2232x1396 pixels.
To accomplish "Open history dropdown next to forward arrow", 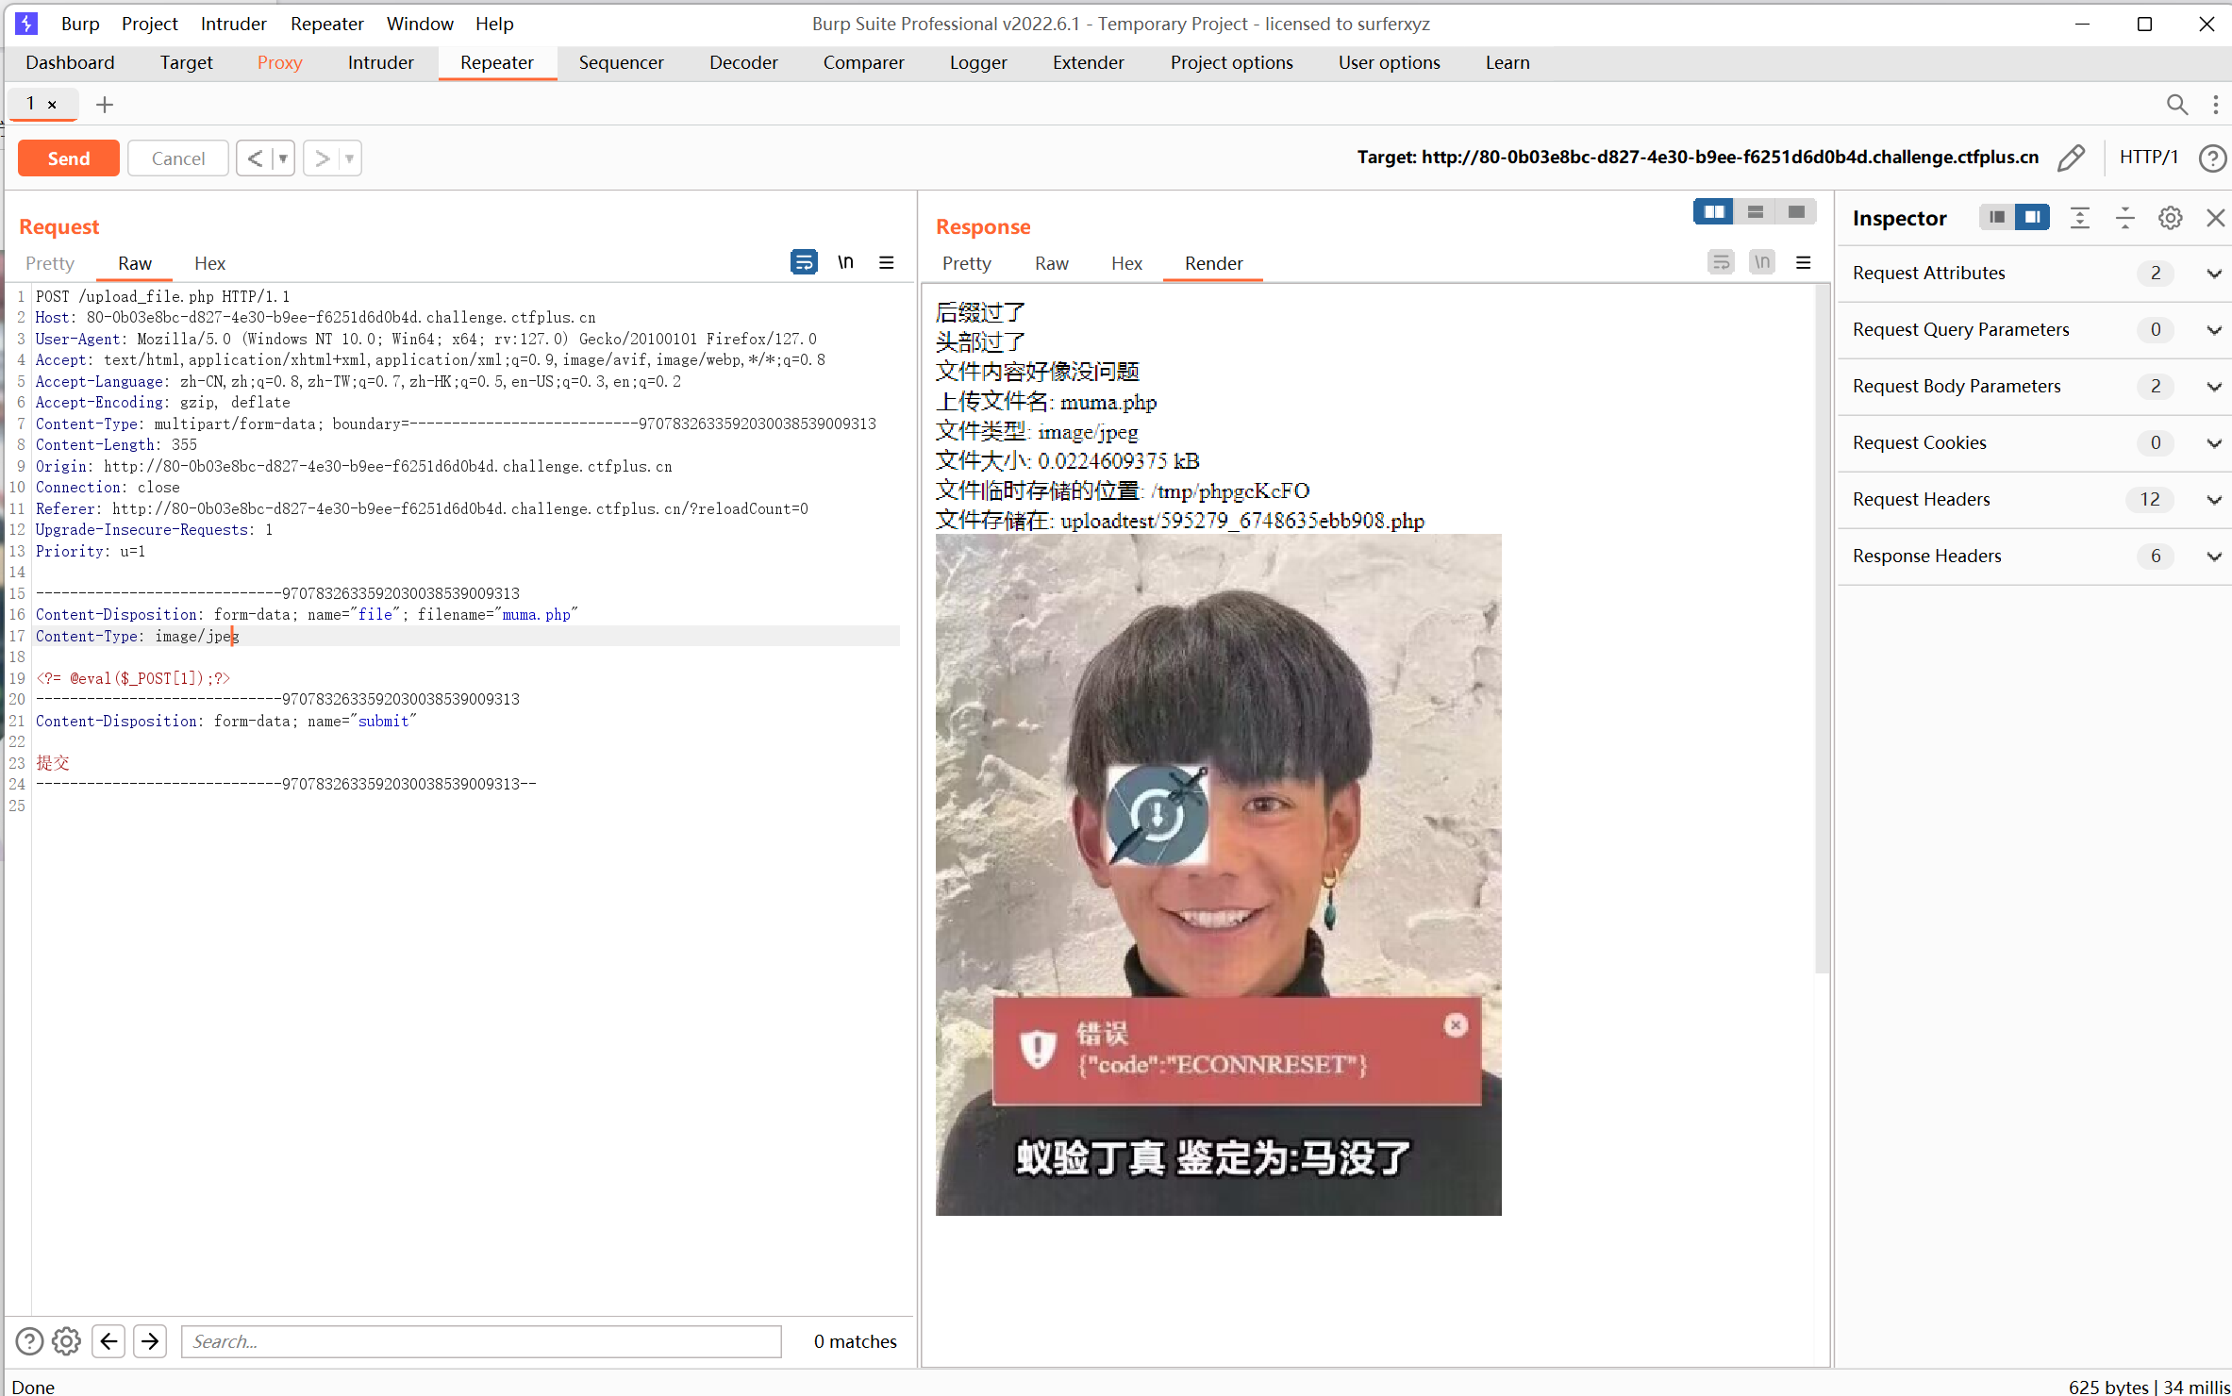I will point(350,158).
